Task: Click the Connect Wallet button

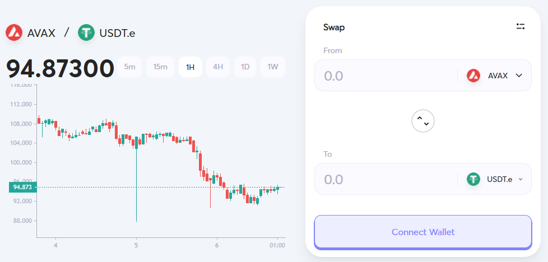Action: [423, 232]
